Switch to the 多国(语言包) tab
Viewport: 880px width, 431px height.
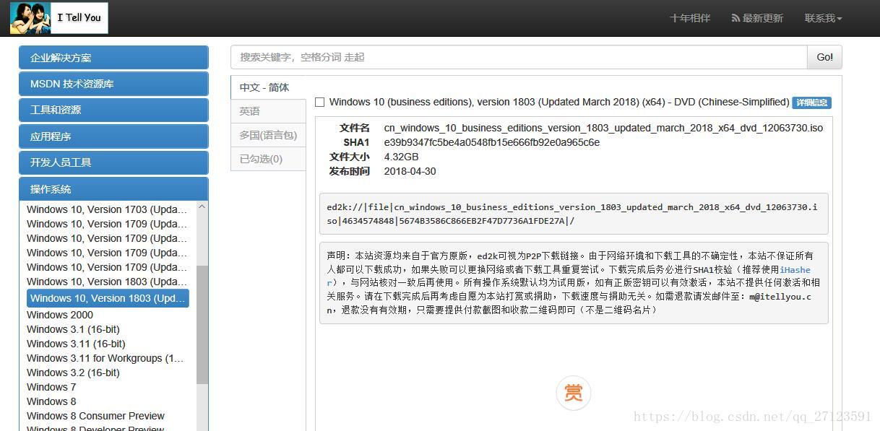tap(268, 135)
